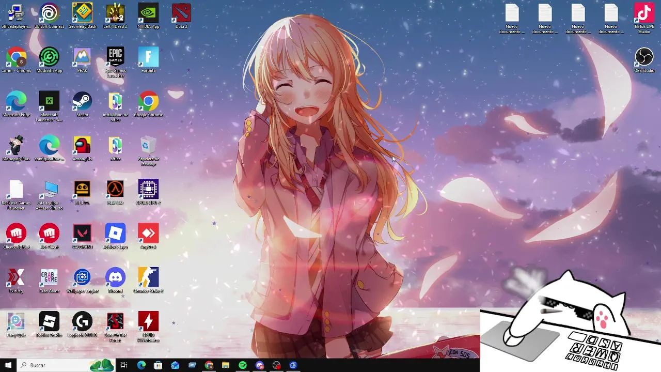Select the Papelera de reciclaje icon

pos(148,151)
